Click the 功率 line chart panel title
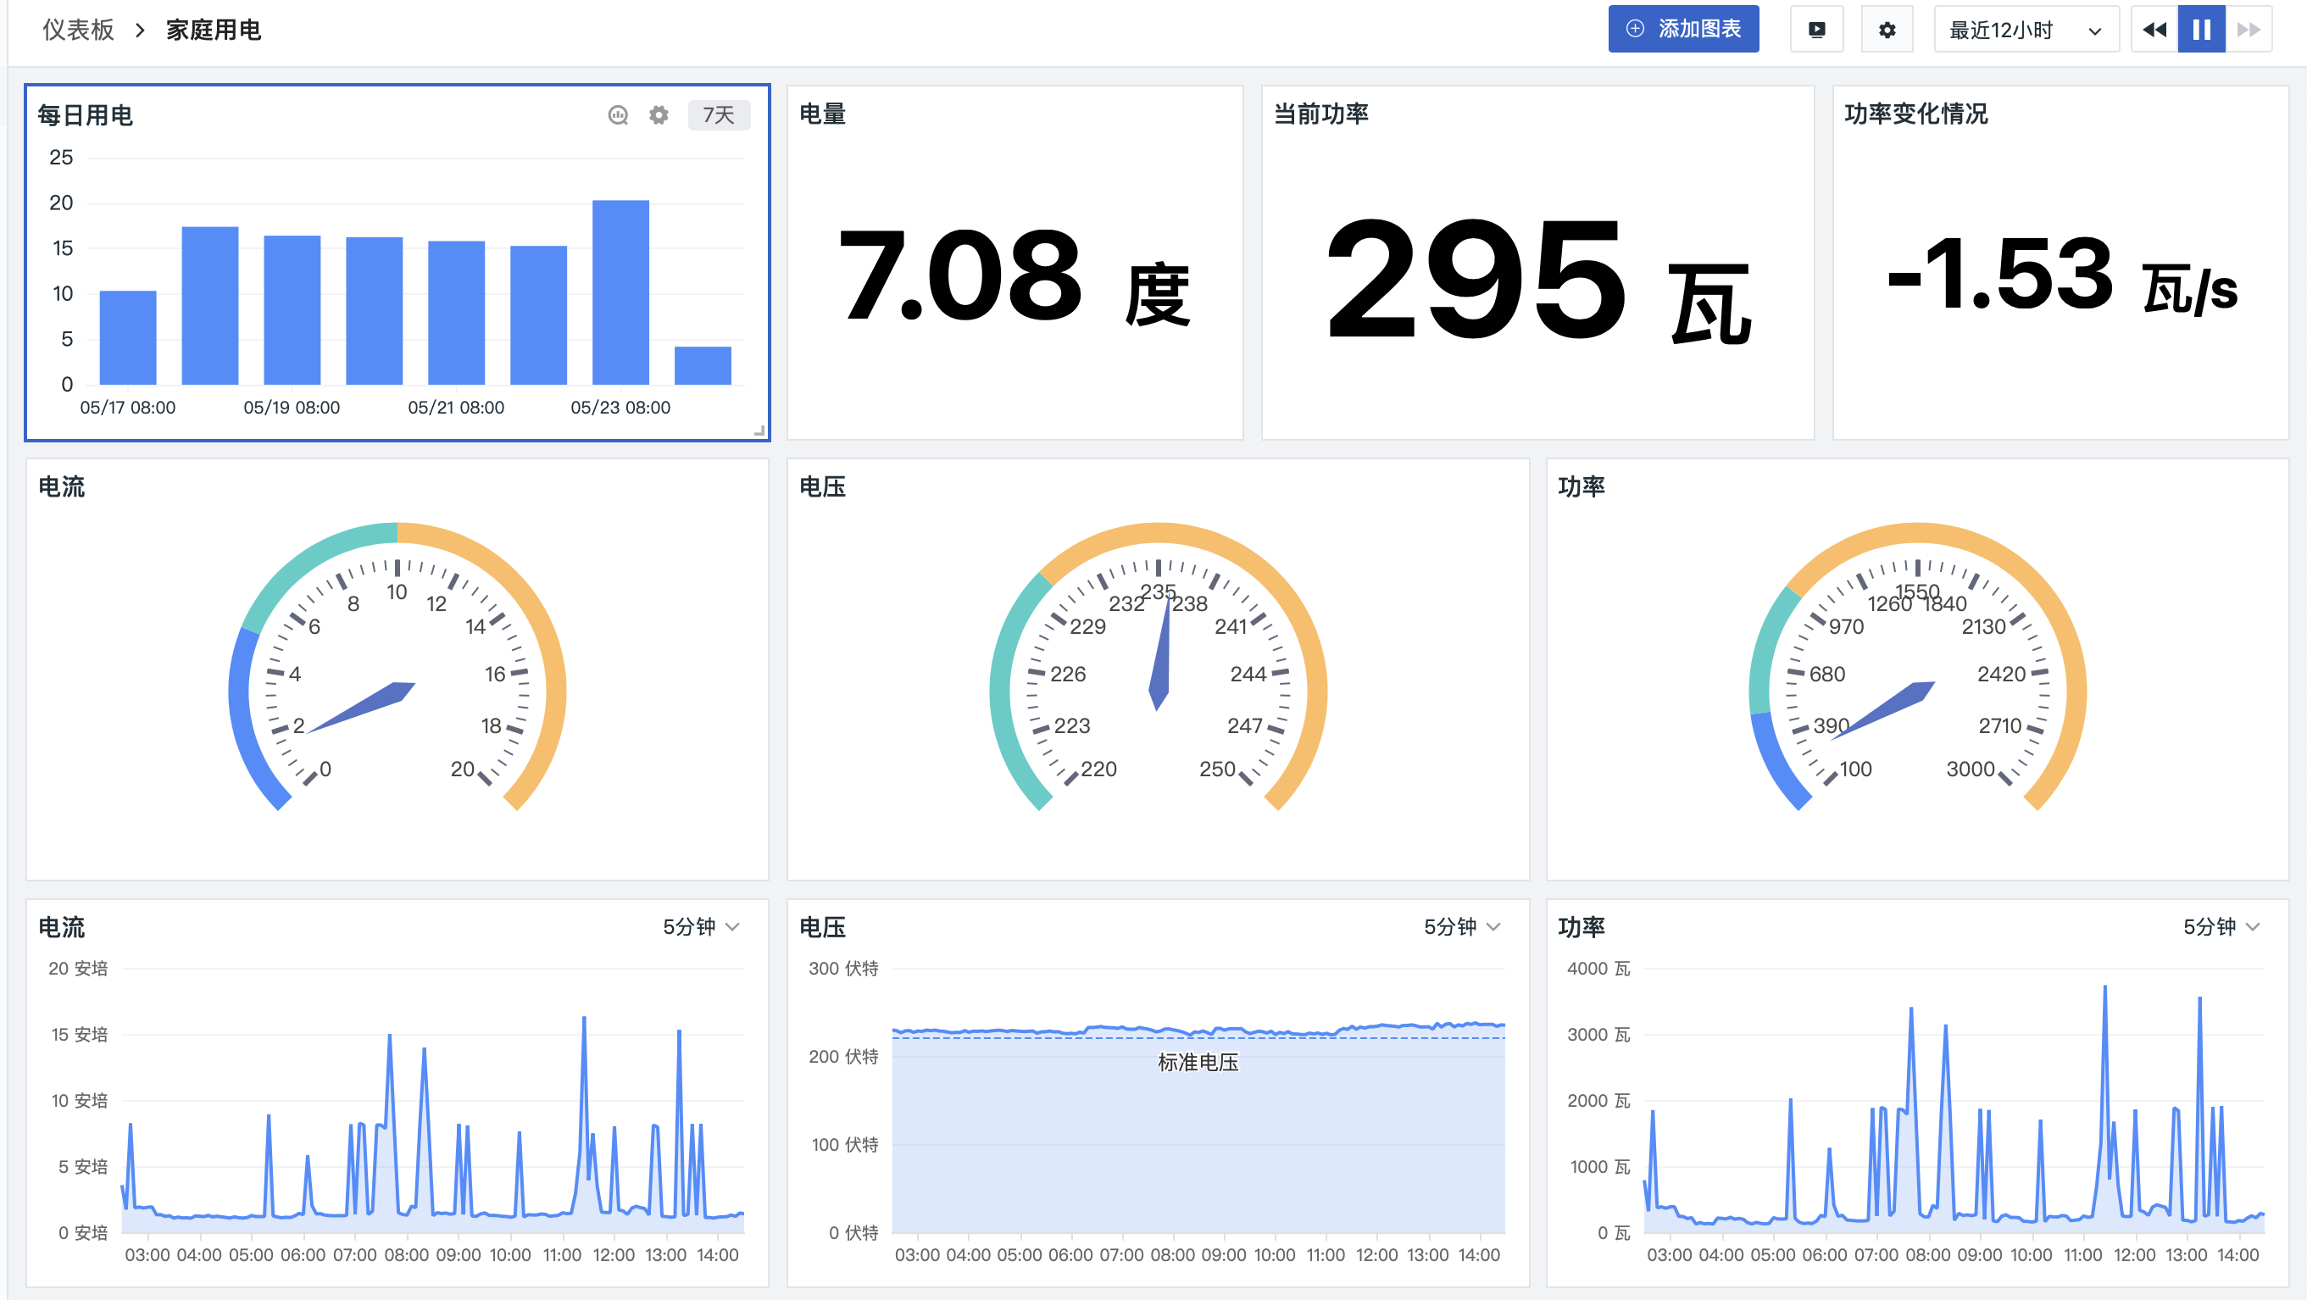The height and width of the screenshot is (1300, 2307). (1581, 928)
